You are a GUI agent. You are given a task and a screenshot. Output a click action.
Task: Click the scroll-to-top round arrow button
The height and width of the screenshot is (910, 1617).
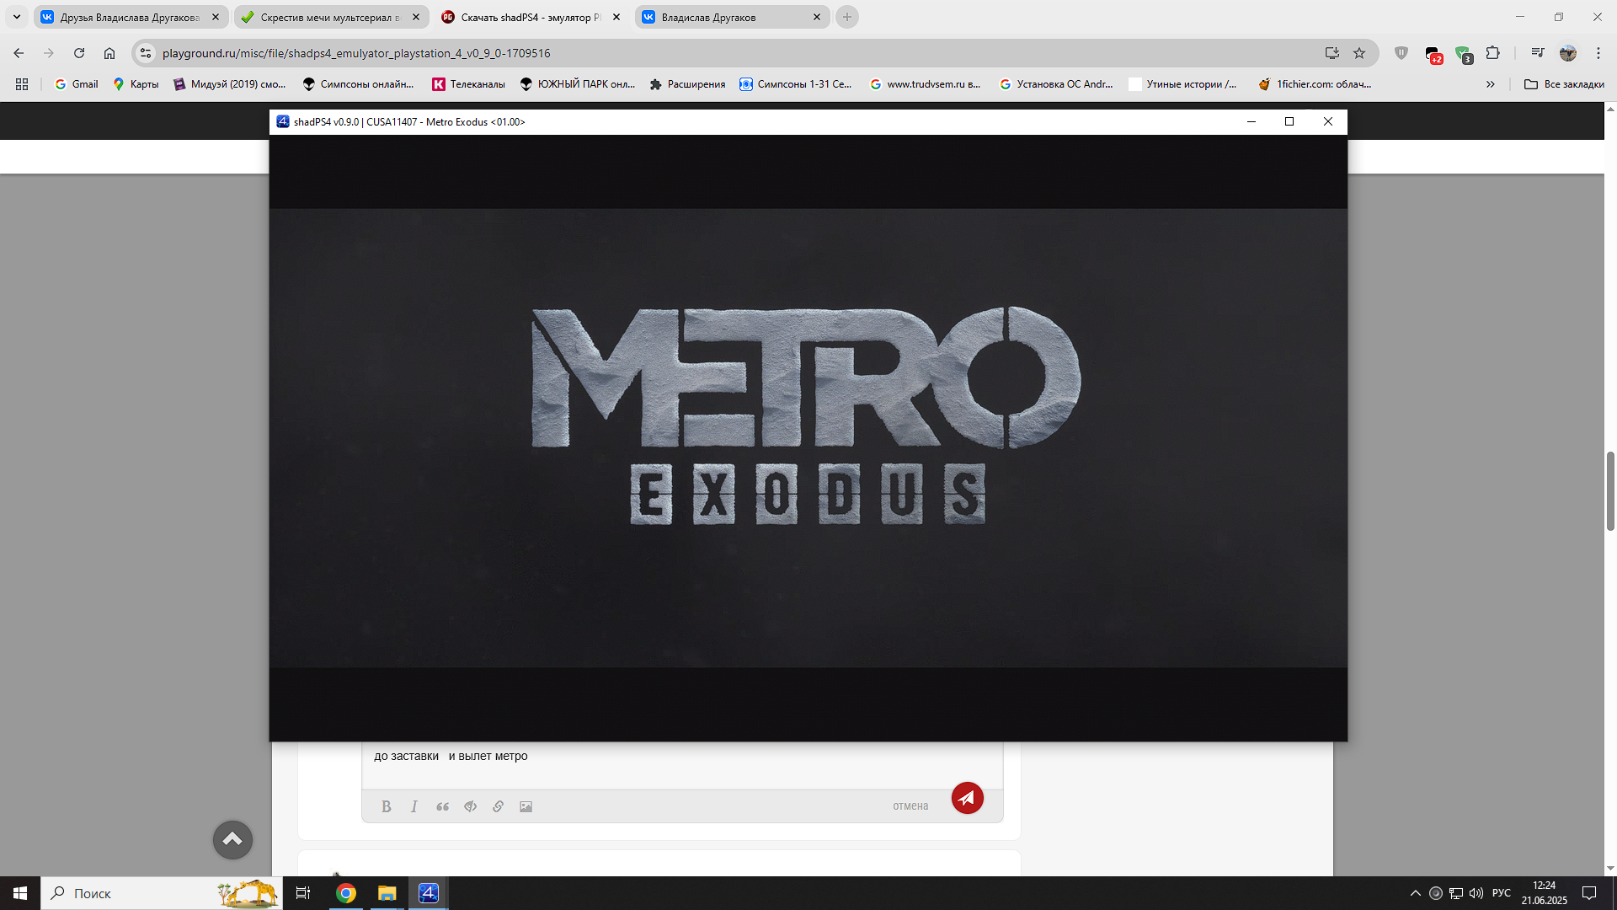click(x=232, y=840)
